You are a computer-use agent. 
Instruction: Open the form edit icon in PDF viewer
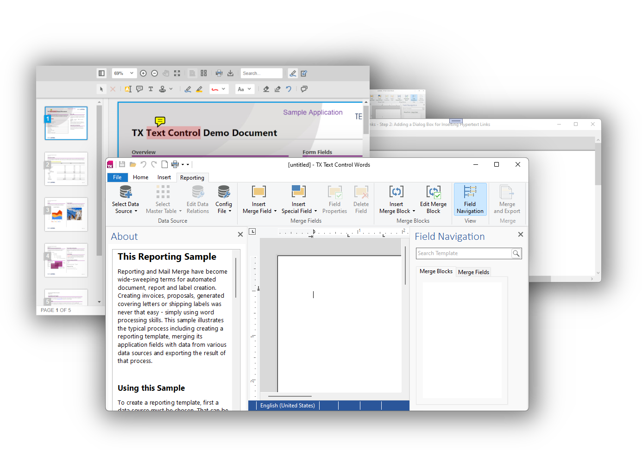[x=304, y=73]
